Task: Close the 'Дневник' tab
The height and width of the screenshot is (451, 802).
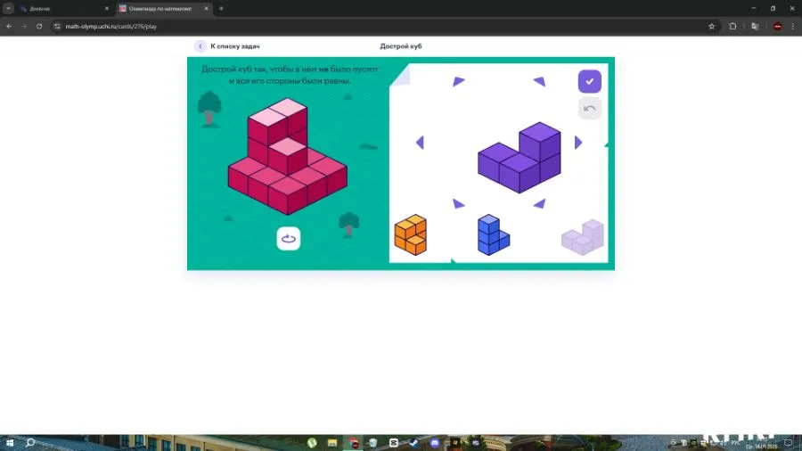Action: (x=107, y=9)
